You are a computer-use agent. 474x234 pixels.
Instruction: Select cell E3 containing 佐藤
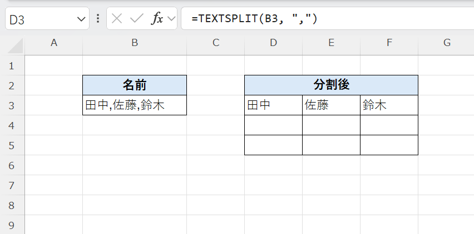(x=331, y=105)
